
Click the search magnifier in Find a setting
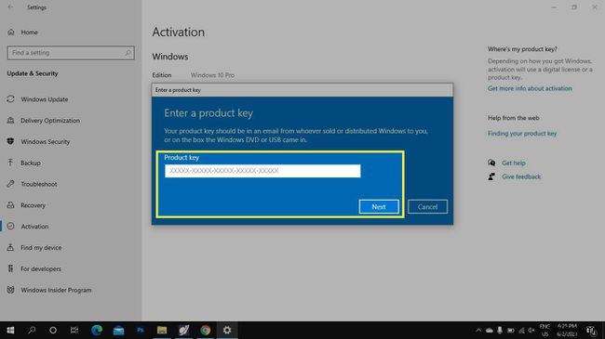tap(128, 53)
